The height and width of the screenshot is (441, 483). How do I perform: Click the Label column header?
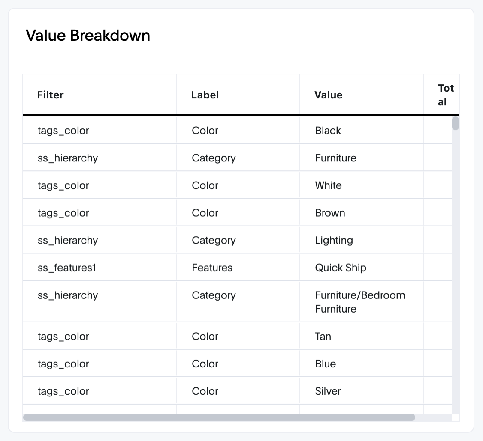click(238, 95)
